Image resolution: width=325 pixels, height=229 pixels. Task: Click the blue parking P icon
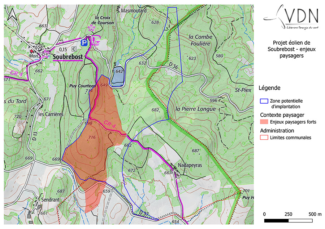click(x=84, y=42)
